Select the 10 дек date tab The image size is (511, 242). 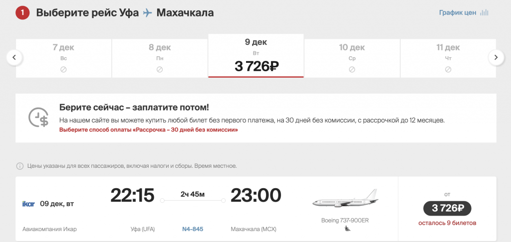(352, 58)
